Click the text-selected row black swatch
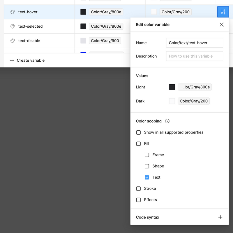The image size is (233, 233). point(83,26)
